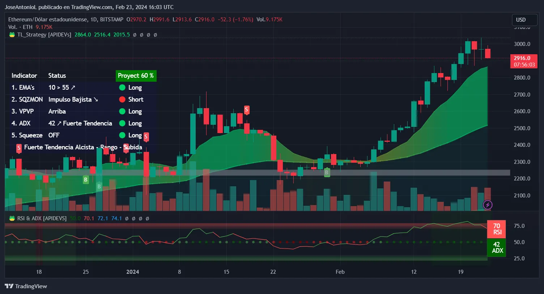
Task: Click the RSI & ADX [APIDEVS] pane label
Action: coord(42,218)
